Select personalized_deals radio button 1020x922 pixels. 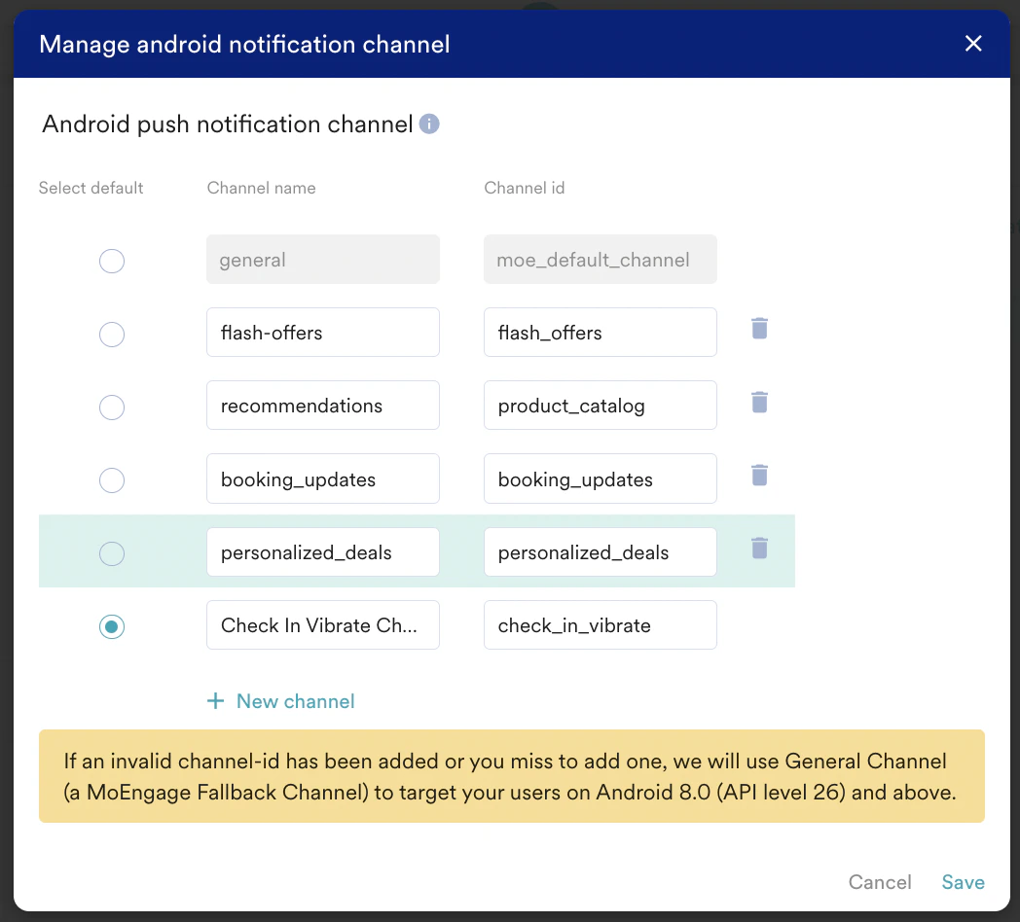pos(112,553)
